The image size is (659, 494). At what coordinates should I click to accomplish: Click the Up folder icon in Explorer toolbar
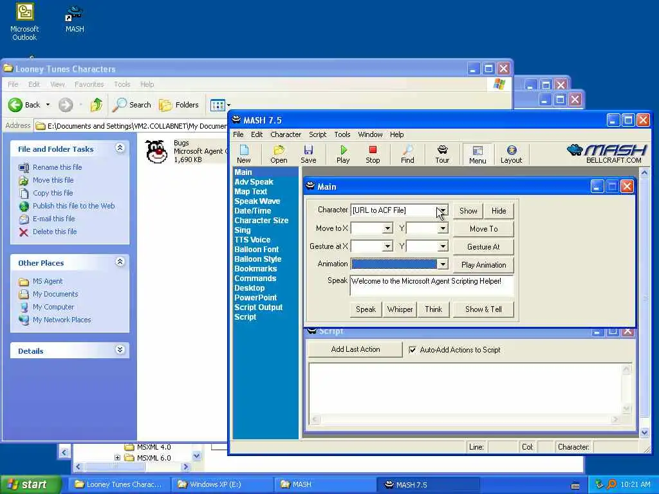(97, 105)
